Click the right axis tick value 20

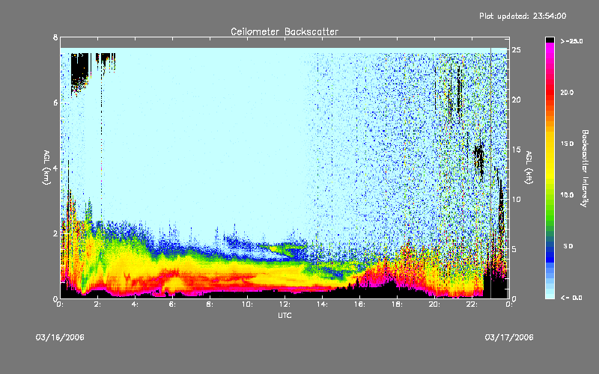click(x=517, y=99)
